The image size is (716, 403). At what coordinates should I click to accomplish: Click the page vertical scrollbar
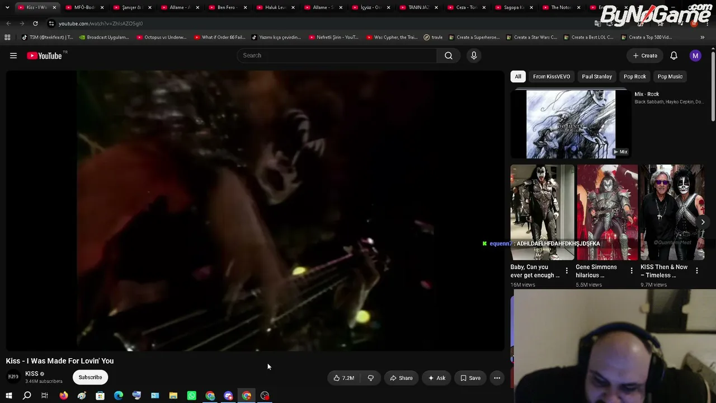point(713,87)
